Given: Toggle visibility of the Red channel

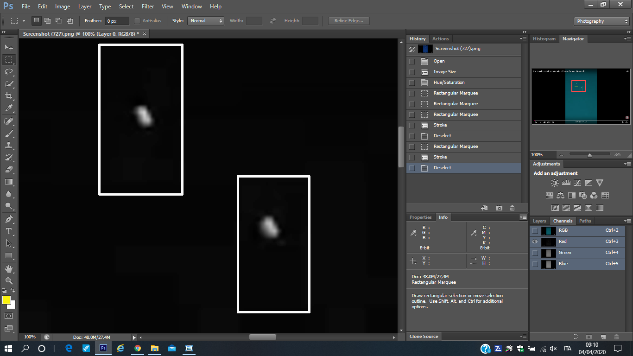Looking at the screenshot, I should point(535,242).
